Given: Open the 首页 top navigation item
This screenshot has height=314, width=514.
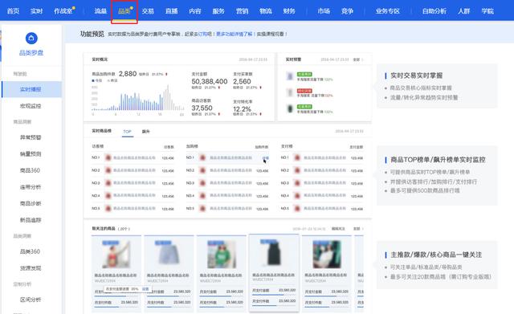Looking at the screenshot, I should point(13,11).
